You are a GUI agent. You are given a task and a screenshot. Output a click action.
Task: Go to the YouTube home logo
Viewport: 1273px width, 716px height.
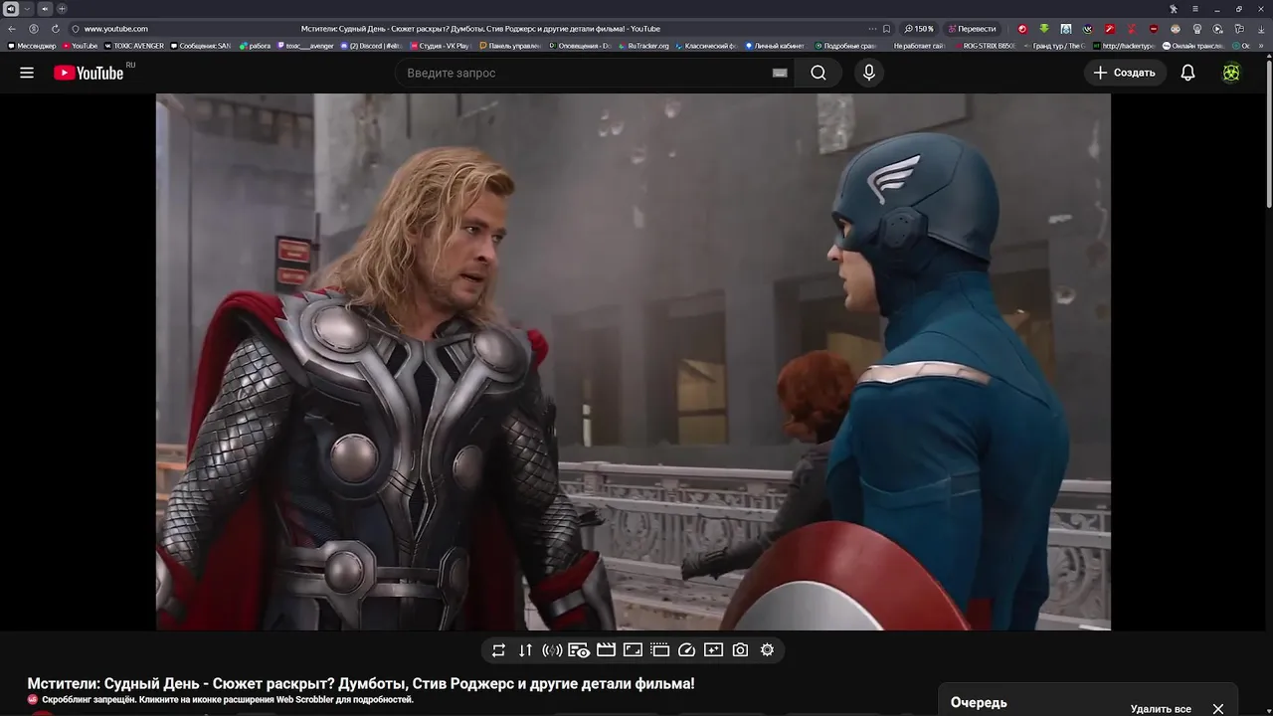point(90,73)
